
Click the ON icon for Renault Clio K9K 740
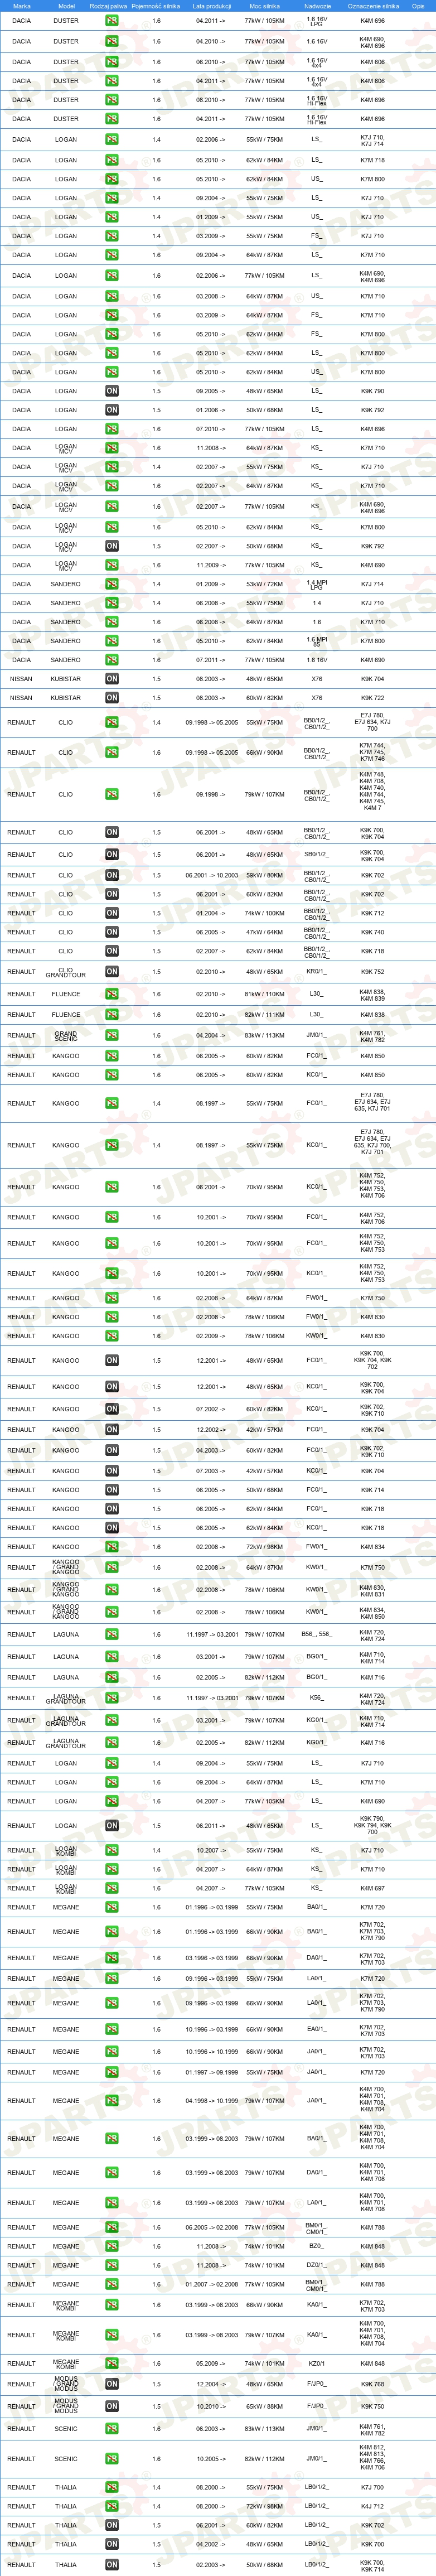(112, 932)
